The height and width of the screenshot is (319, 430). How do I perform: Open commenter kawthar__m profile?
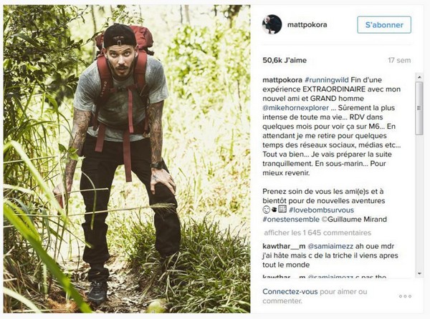click(284, 246)
